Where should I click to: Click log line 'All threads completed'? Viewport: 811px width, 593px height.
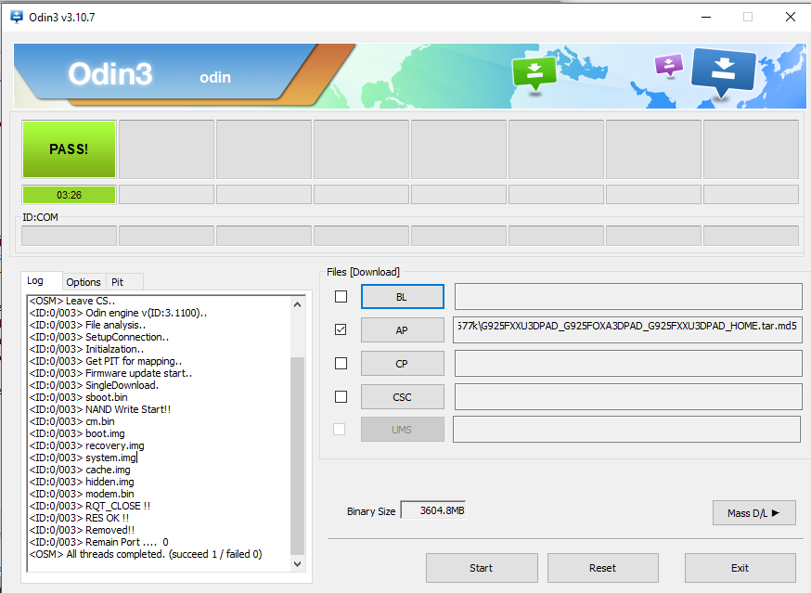point(146,554)
